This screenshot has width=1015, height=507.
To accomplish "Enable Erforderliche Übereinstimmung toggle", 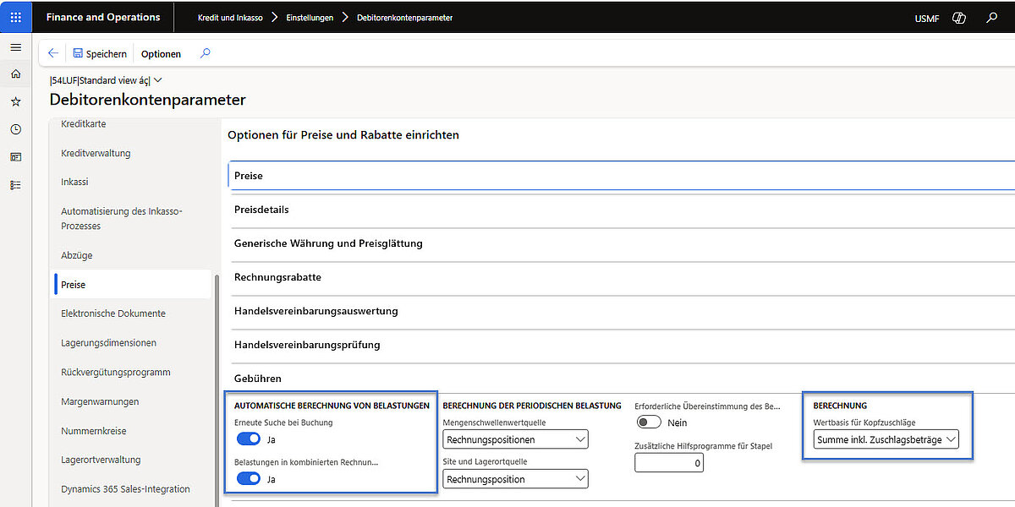I will tap(649, 422).
